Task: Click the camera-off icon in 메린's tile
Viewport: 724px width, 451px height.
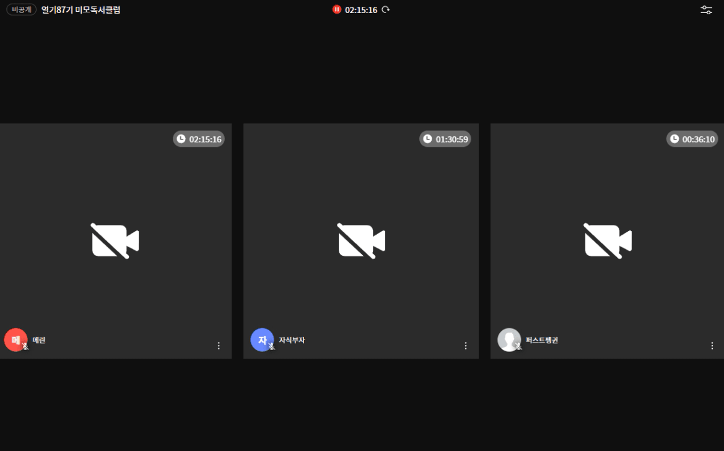Action: pos(115,241)
